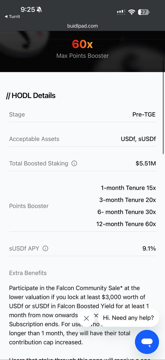Viewport: 165px width, 360px height.
Task: Tap the battery indicator in status bar
Action: (x=144, y=12)
